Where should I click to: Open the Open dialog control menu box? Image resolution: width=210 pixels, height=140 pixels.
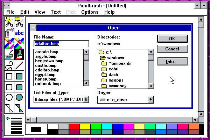(x=33, y=28)
